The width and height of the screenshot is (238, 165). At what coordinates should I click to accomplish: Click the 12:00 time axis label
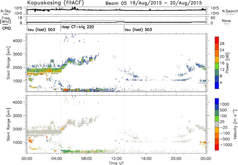pos(116,159)
